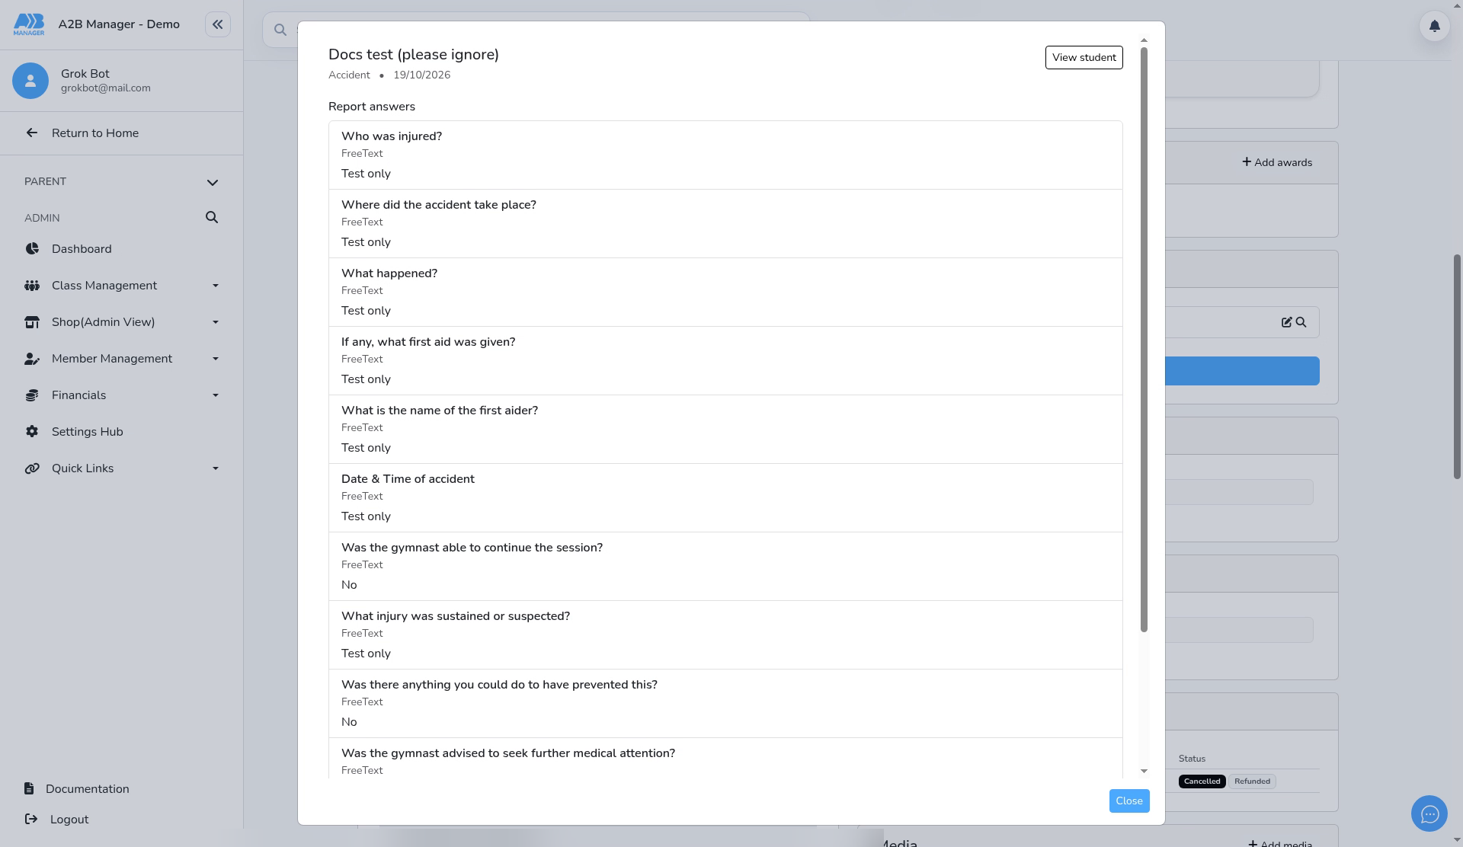The height and width of the screenshot is (847, 1463).
Task: Collapse the sidebar with double-chevron icon
Action: tap(217, 24)
